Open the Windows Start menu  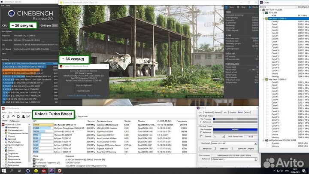pyautogui.click(x=3, y=171)
